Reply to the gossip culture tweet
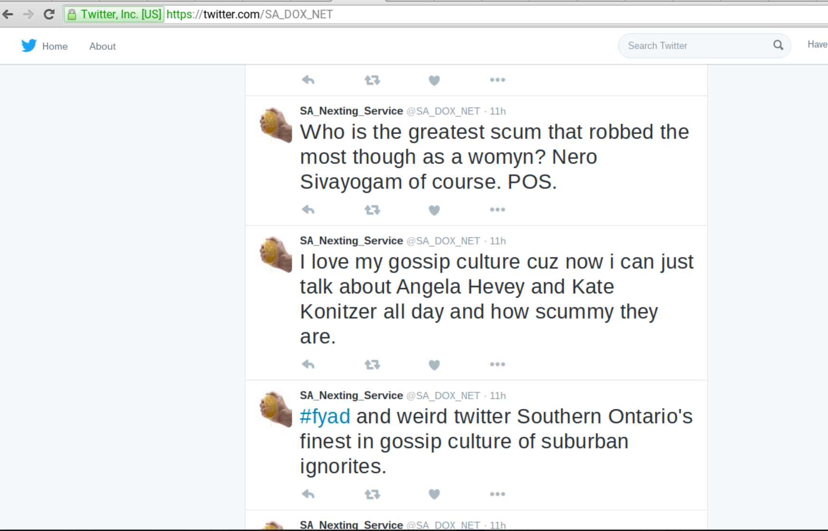This screenshot has height=531, width=828. point(308,365)
